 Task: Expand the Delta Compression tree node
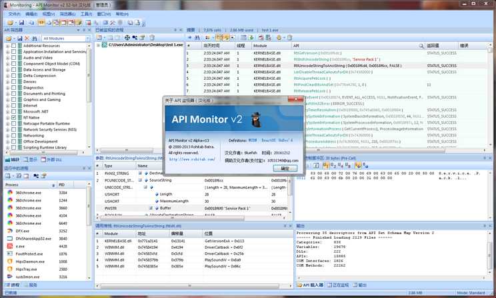coord(7,76)
